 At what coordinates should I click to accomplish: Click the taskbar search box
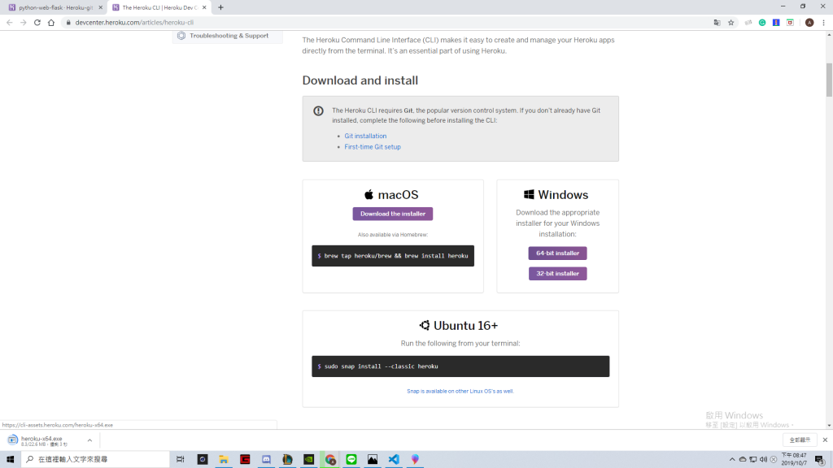click(x=96, y=459)
